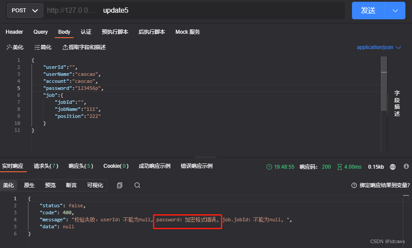Select the Body tab

(64, 32)
